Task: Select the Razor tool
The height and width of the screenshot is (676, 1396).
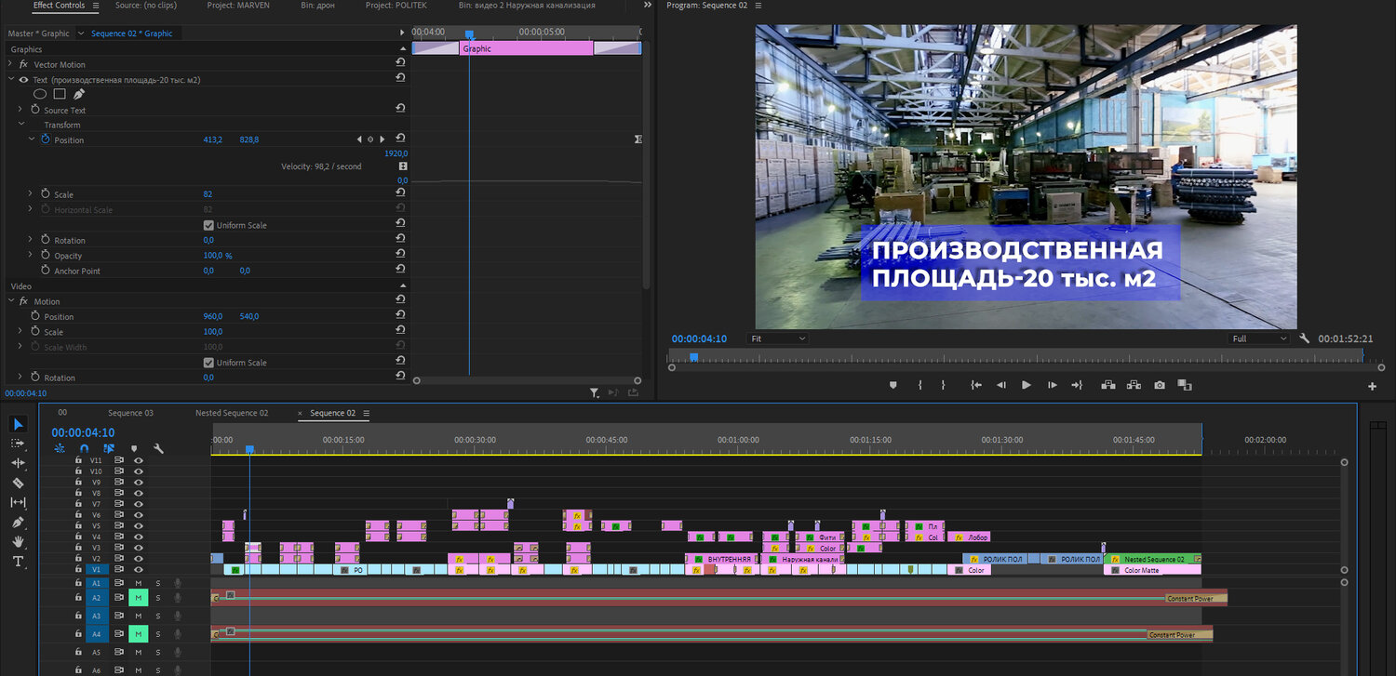Action: [x=18, y=483]
